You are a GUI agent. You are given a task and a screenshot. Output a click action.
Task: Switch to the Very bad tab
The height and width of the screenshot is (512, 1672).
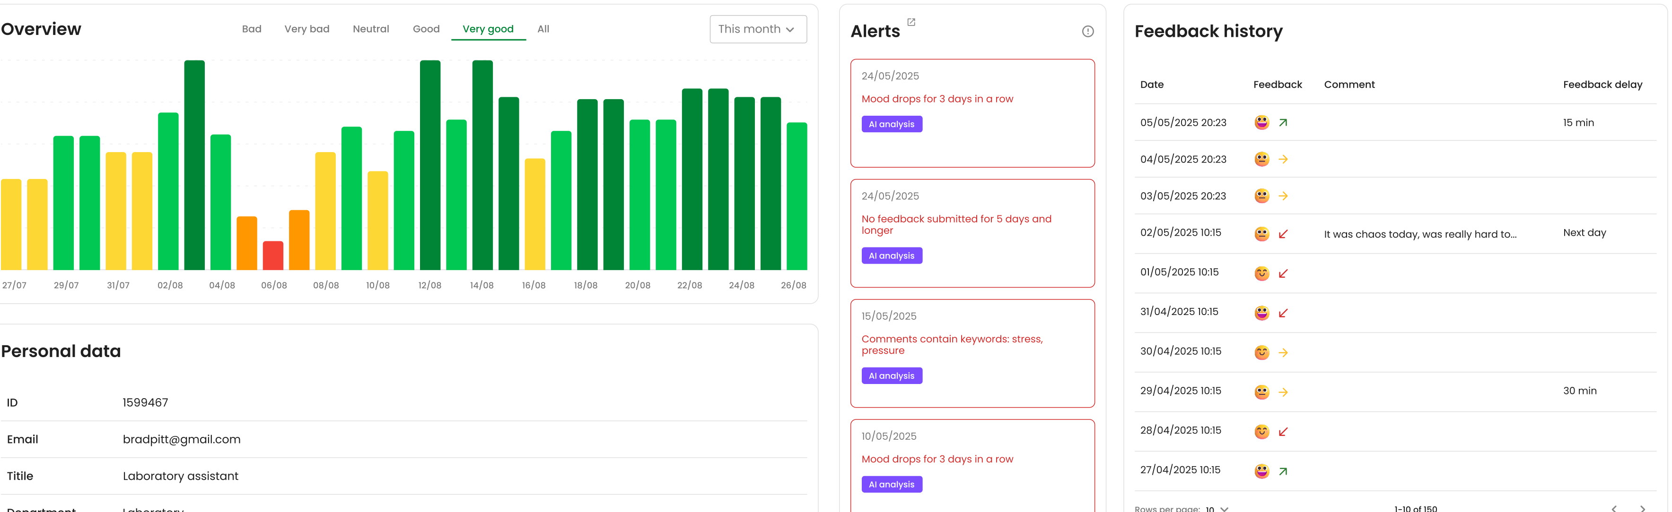[x=306, y=29]
